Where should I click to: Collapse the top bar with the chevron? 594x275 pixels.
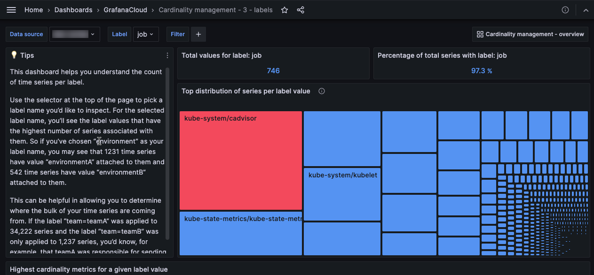coord(586,9)
